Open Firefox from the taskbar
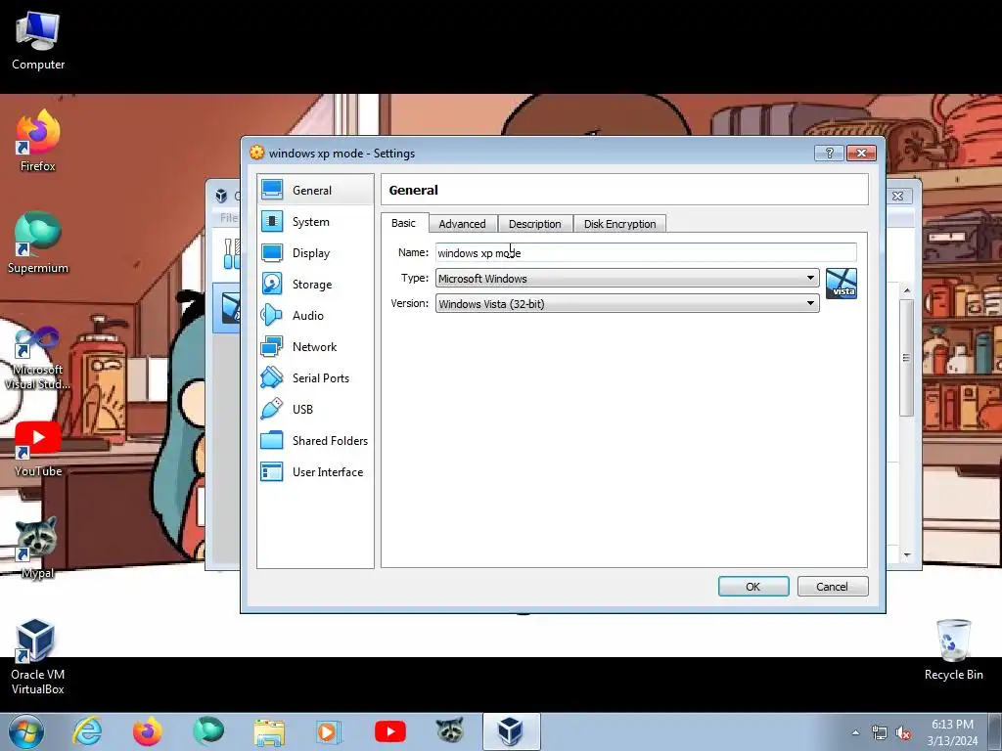 (x=148, y=731)
